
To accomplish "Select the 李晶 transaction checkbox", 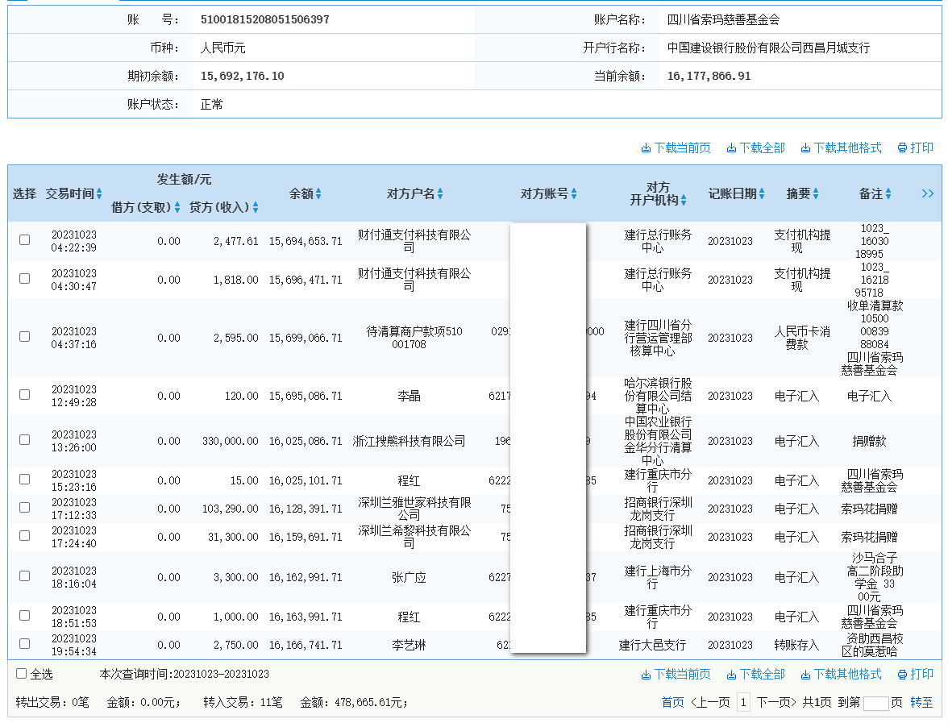I will click(25, 395).
